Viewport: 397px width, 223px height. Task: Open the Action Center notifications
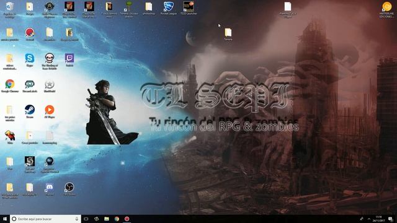(x=391, y=219)
